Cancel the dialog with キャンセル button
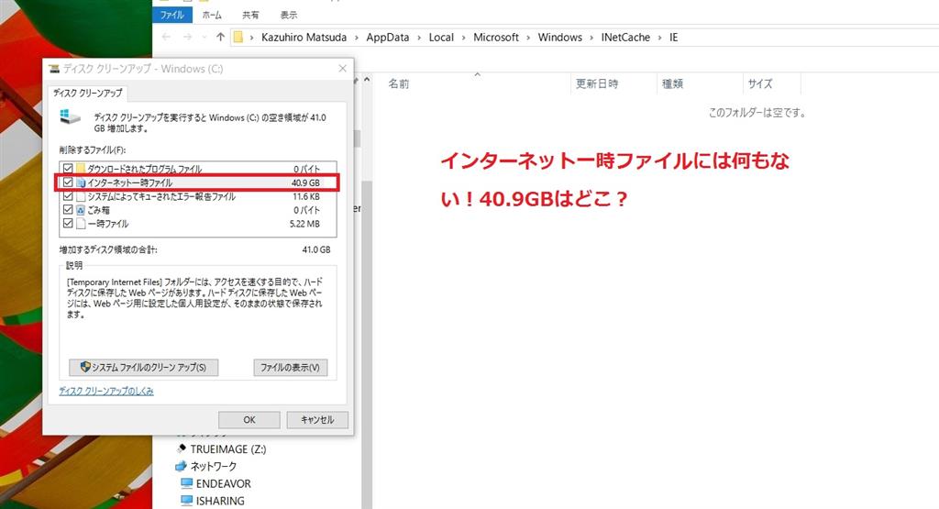The width and height of the screenshot is (939, 509). pos(317,420)
